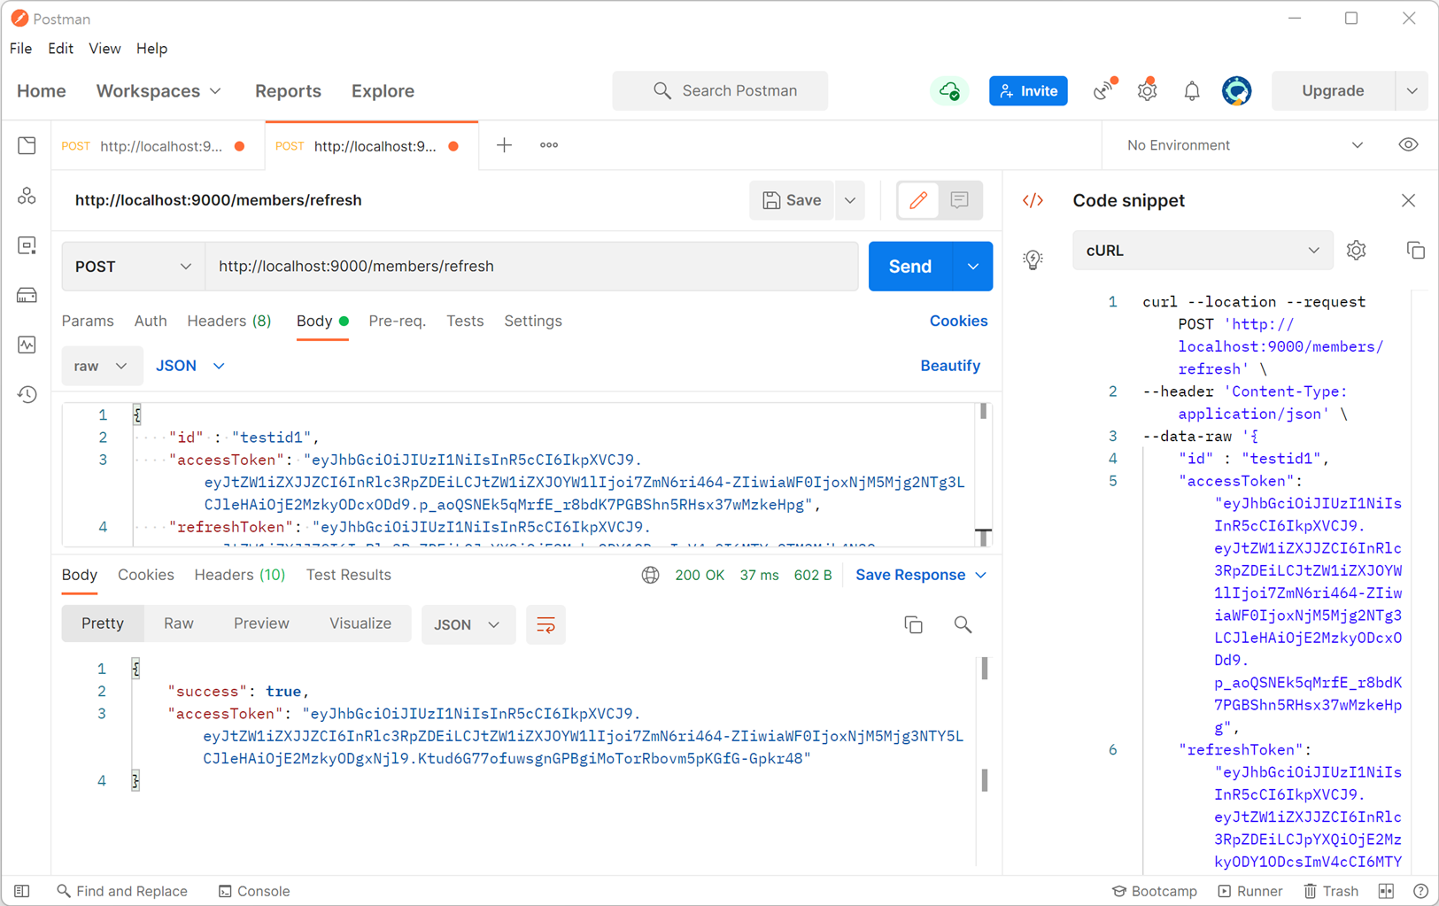This screenshot has height=906, width=1439.
Task: Open the comments icon
Action: (x=960, y=200)
